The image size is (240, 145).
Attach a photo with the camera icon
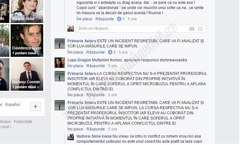point(192,29)
